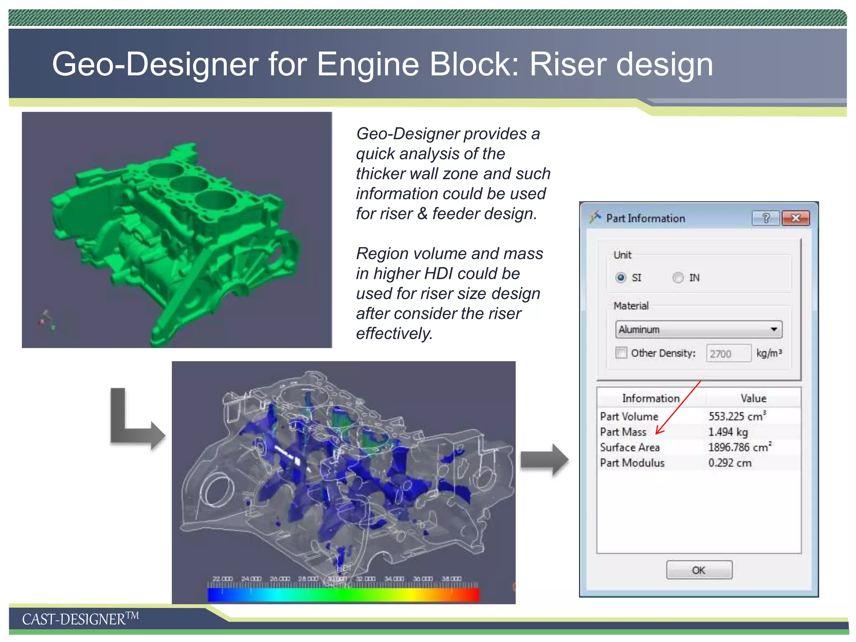Viewport: 856px width, 642px height.
Task: Click the Part Information title icon
Action: tap(594, 217)
